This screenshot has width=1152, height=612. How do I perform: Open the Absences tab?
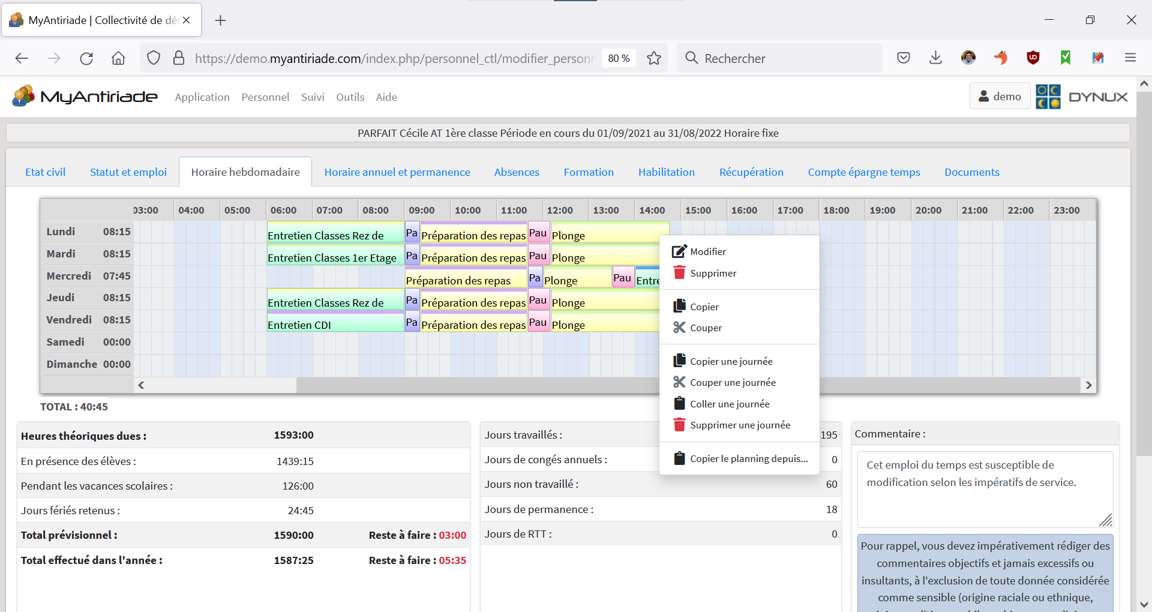pos(517,172)
